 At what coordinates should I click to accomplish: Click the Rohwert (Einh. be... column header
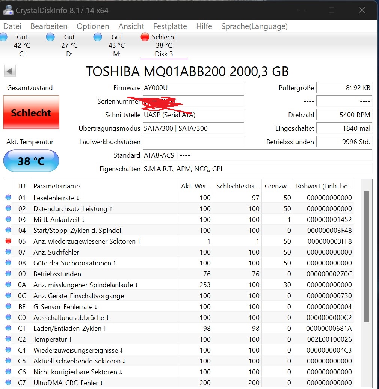tap(324, 186)
